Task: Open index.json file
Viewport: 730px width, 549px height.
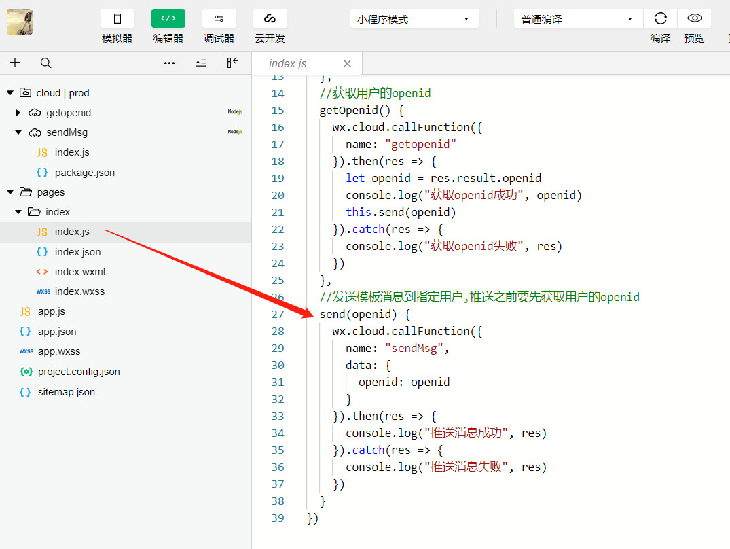Action: (77, 252)
